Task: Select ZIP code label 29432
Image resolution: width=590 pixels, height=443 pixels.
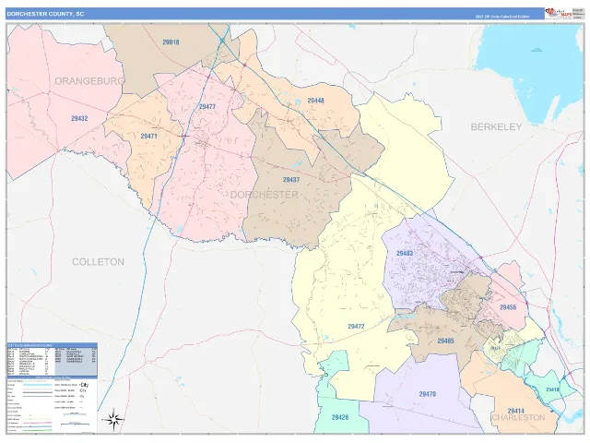Action: (79, 118)
